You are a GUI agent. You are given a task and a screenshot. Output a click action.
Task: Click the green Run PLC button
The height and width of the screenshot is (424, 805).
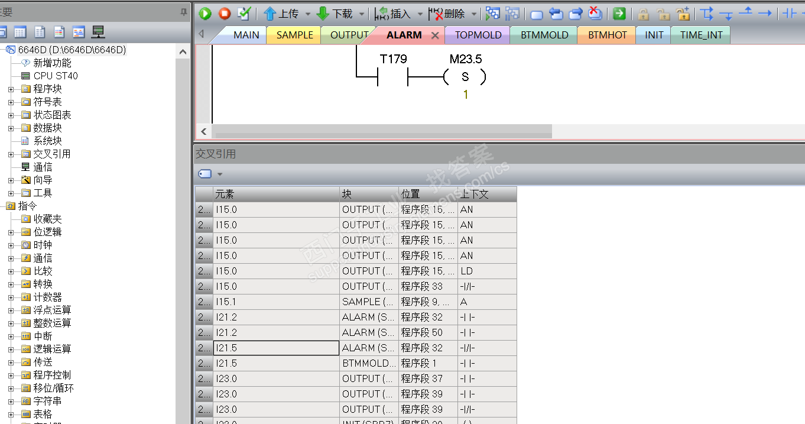pos(205,13)
